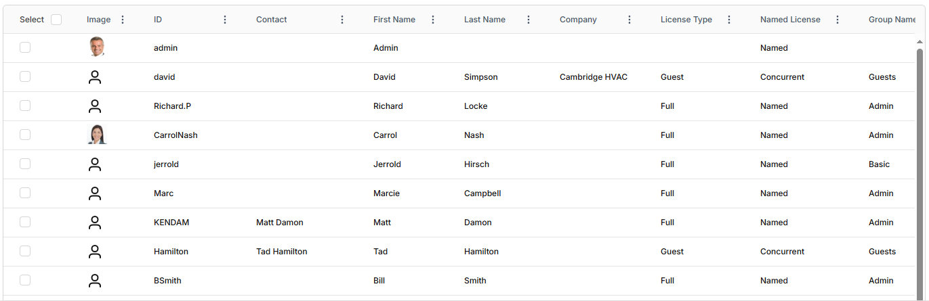The height and width of the screenshot is (301, 929).
Task: Click the Tad Hamilton contact entry
Action: tap(281, 252)
